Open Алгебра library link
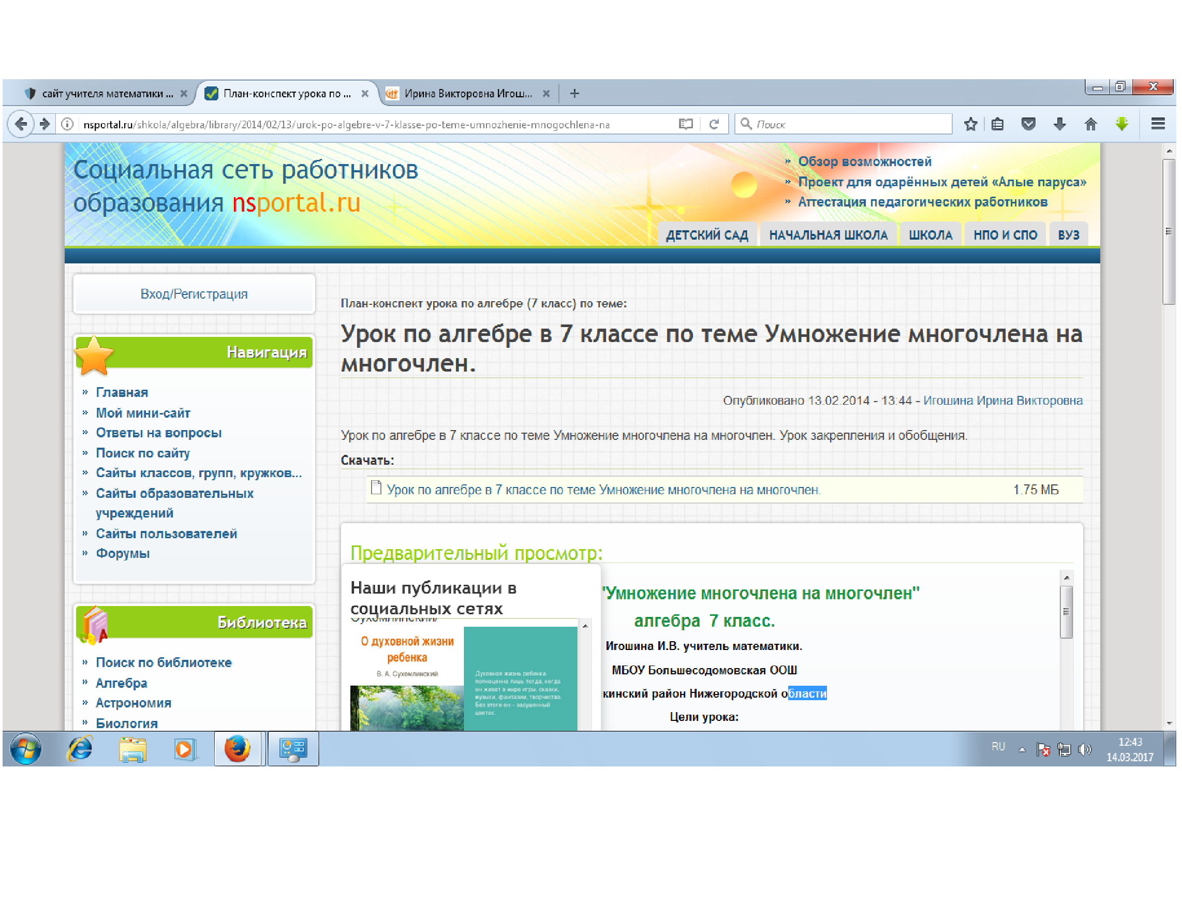Screen dimensions: 1182x901 tap(121, 683)
